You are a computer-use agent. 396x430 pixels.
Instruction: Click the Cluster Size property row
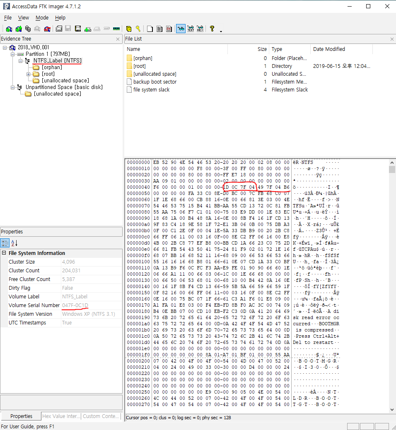(61, 262)
